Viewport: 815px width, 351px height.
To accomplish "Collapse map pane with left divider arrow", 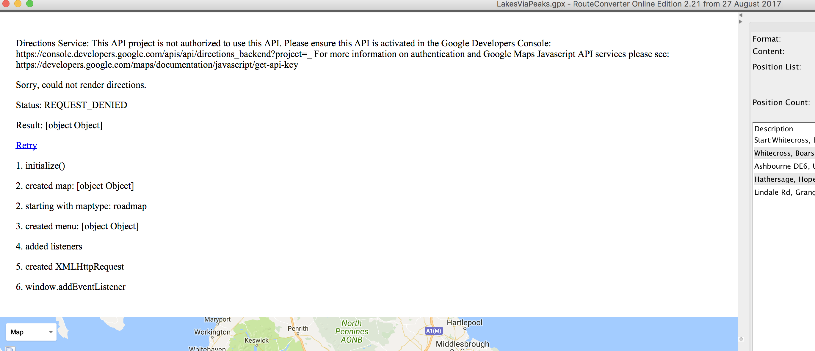I will (740, 15).
